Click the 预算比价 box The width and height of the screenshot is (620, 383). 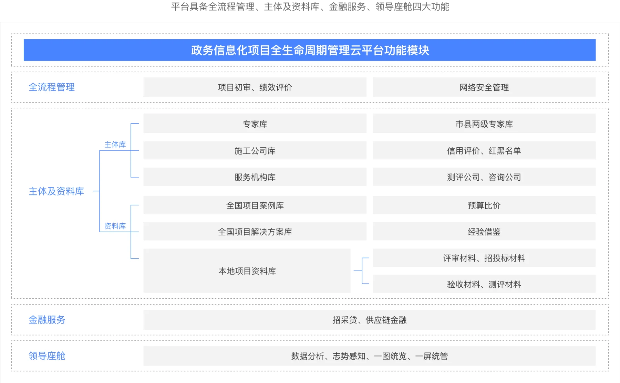click(484, 205)
